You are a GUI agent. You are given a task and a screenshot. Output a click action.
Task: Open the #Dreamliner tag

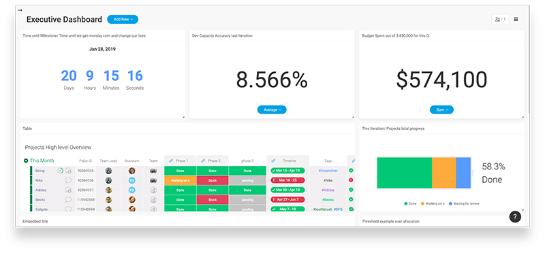click(328, 171)
